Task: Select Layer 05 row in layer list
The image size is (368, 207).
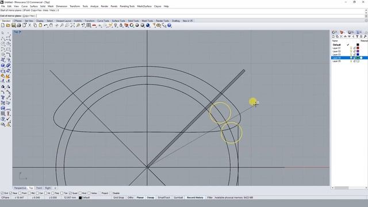Action: [349, 61]
